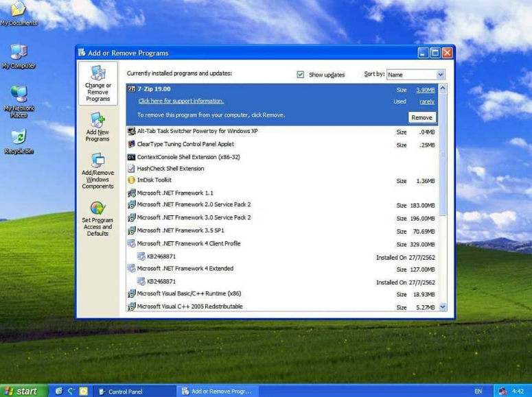Screen dimensions: 532x397
Task: Select ClearType Tuning Control Panel Applet
Action: tap(282, 145)
